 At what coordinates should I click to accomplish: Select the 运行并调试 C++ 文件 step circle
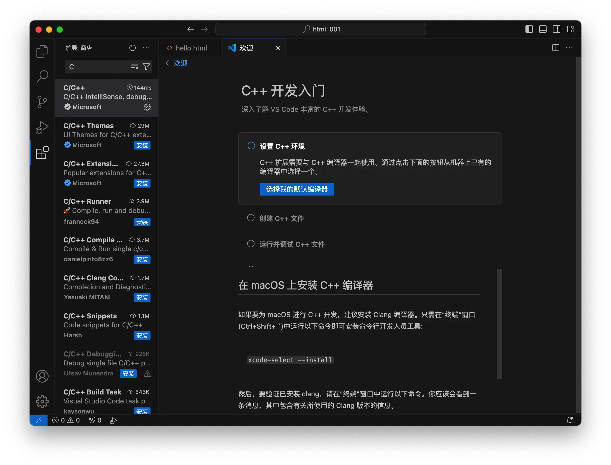(x=250, y=244)
